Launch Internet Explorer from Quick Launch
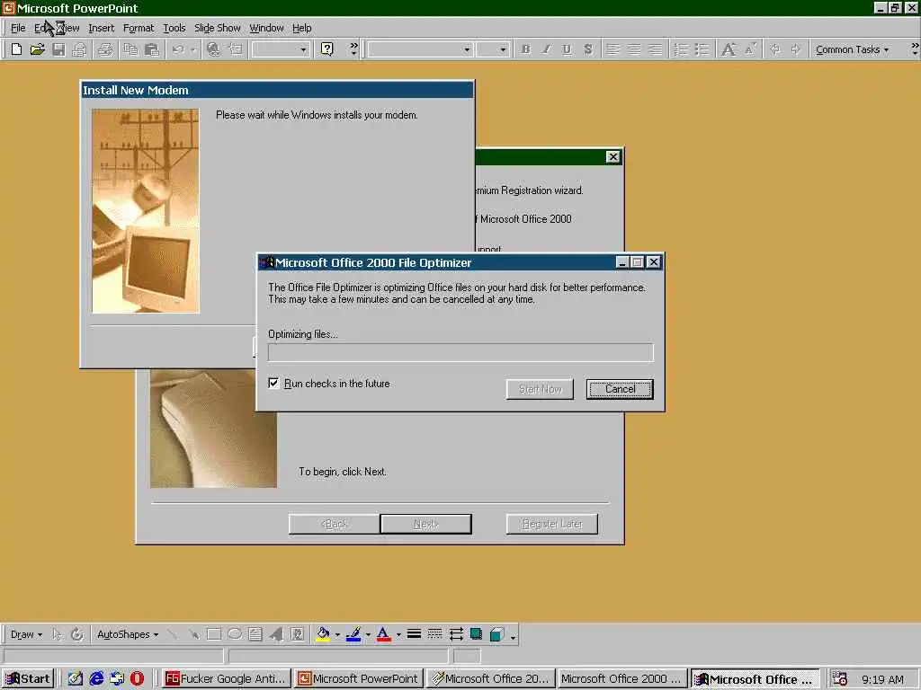This screenshot has height=690, width=921. pos(96,679)
